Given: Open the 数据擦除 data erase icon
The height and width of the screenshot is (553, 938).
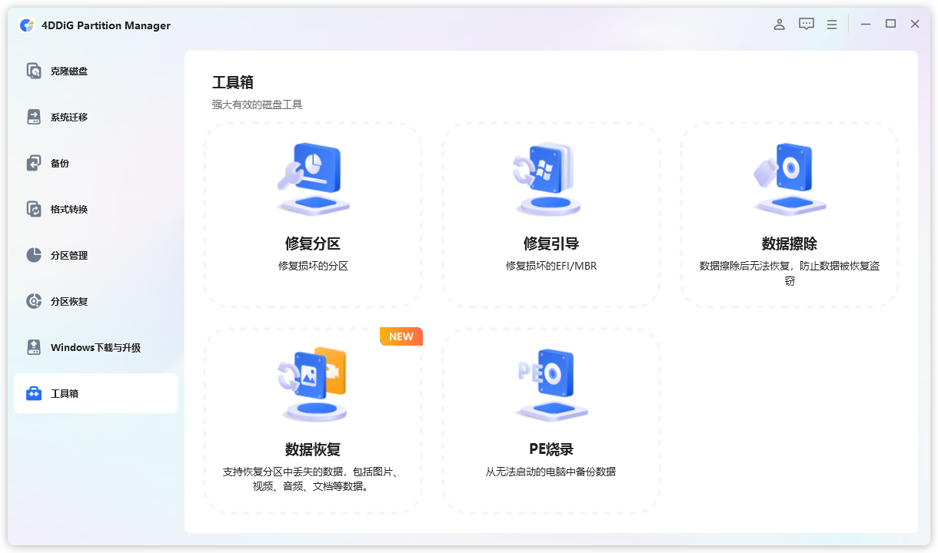Looking at the screenshot, I should [789, 177].
